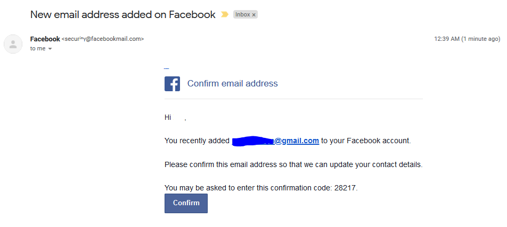The height and width of the screenshot is (227, 507).
Task: Click "to your Facebook account" text
Action: tap(366, 141)
